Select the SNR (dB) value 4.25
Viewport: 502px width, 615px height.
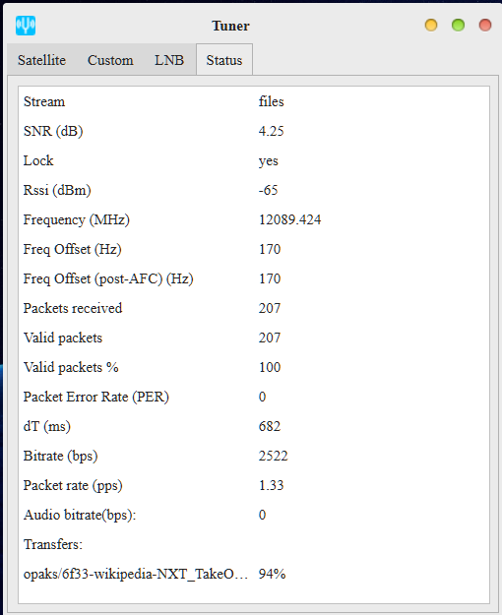pos(272,131)
